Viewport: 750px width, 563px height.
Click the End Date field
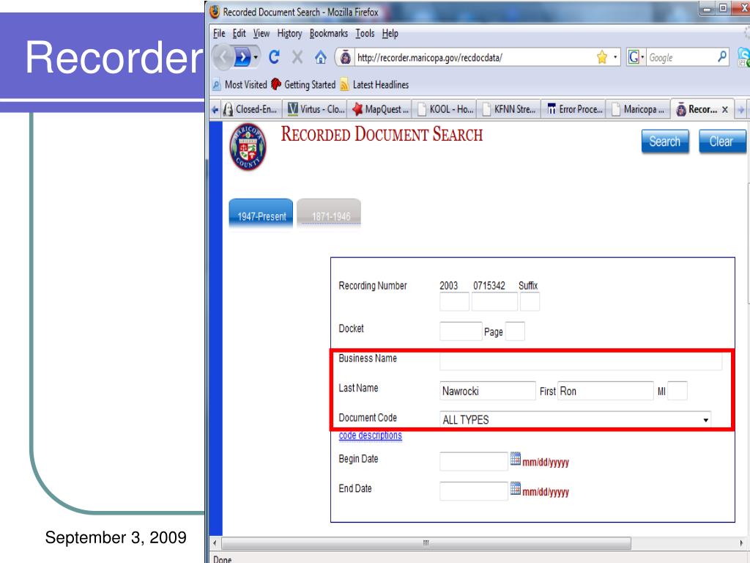coord(474,491)
